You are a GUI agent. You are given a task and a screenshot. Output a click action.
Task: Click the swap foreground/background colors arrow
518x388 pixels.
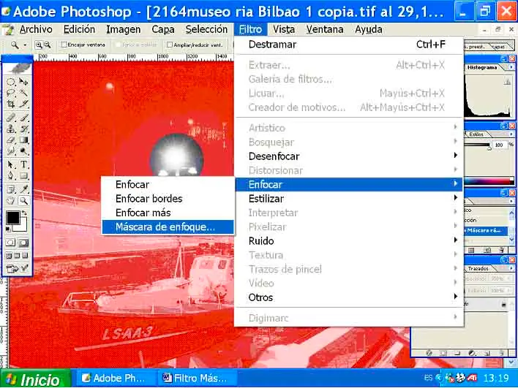click(24, 213)
